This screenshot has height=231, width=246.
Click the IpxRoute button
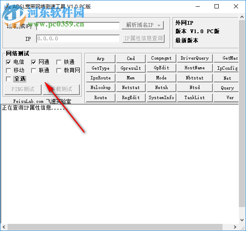(x=101, y=78)
